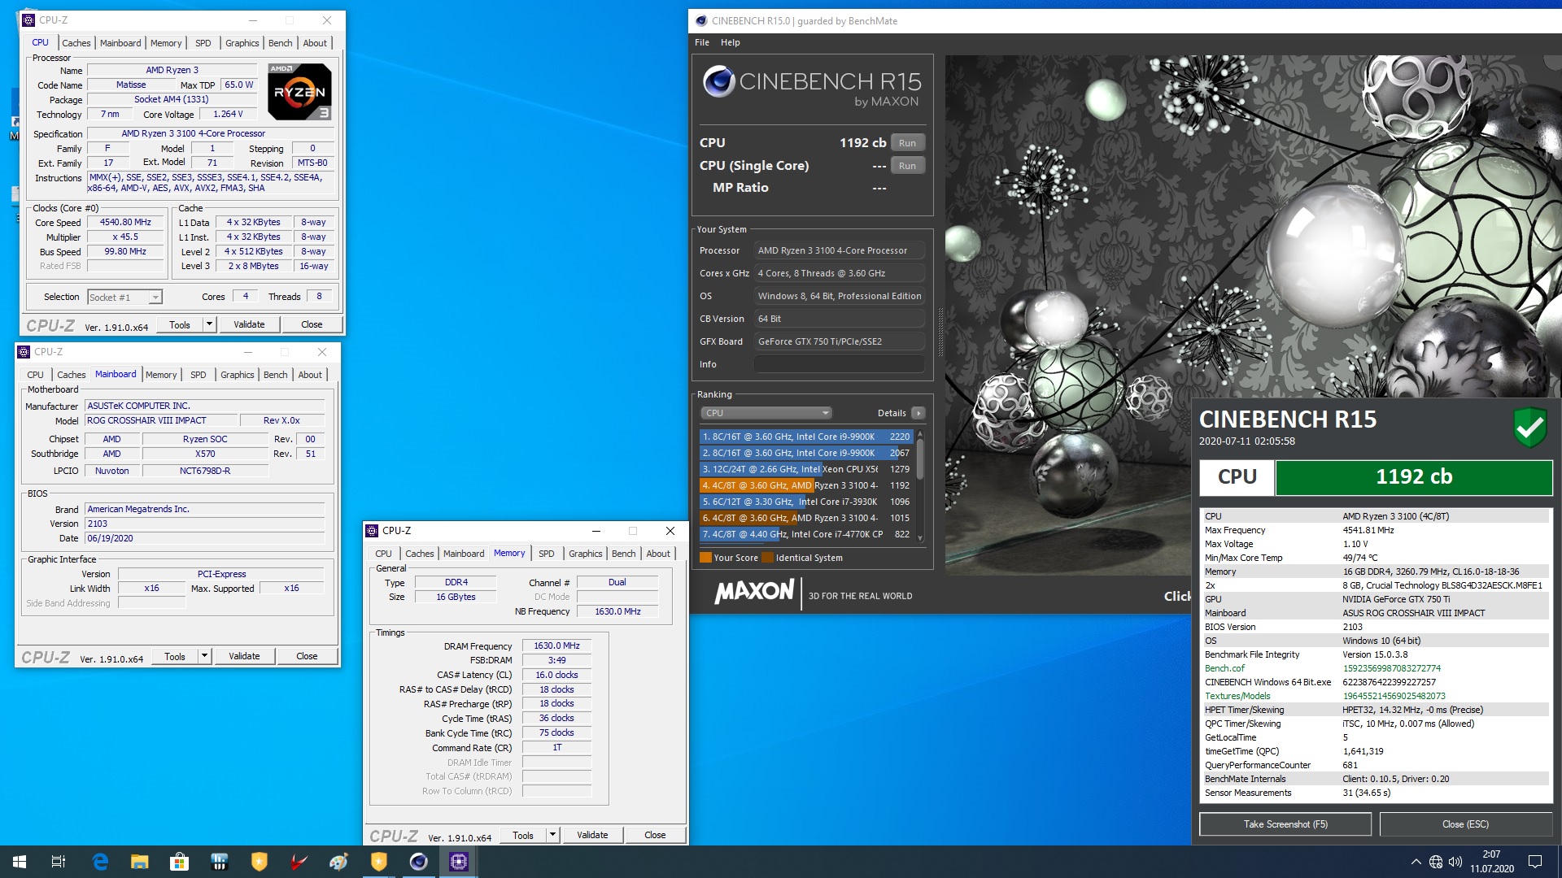Screen dimensions: 1562x878
Task: Click the Cinebench window title bar icon
Action: click(x=700, y=21)
